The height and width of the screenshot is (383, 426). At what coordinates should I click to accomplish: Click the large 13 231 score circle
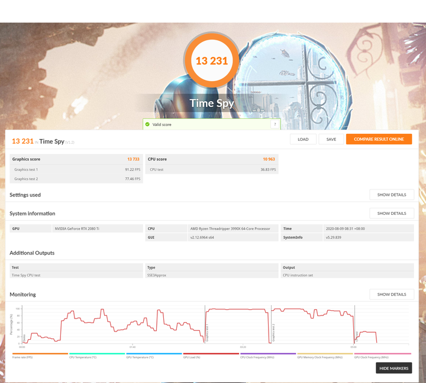point(212,60)
